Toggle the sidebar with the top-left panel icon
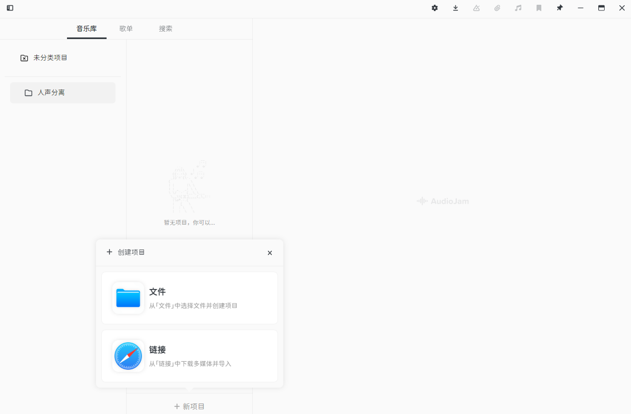The width and height of the screenshot is (631, 414). [9, 8]
